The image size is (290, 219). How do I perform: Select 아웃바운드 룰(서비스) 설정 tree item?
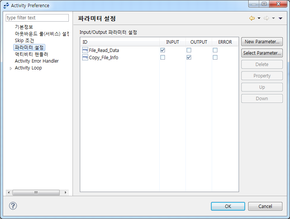[x=42, y=34]
